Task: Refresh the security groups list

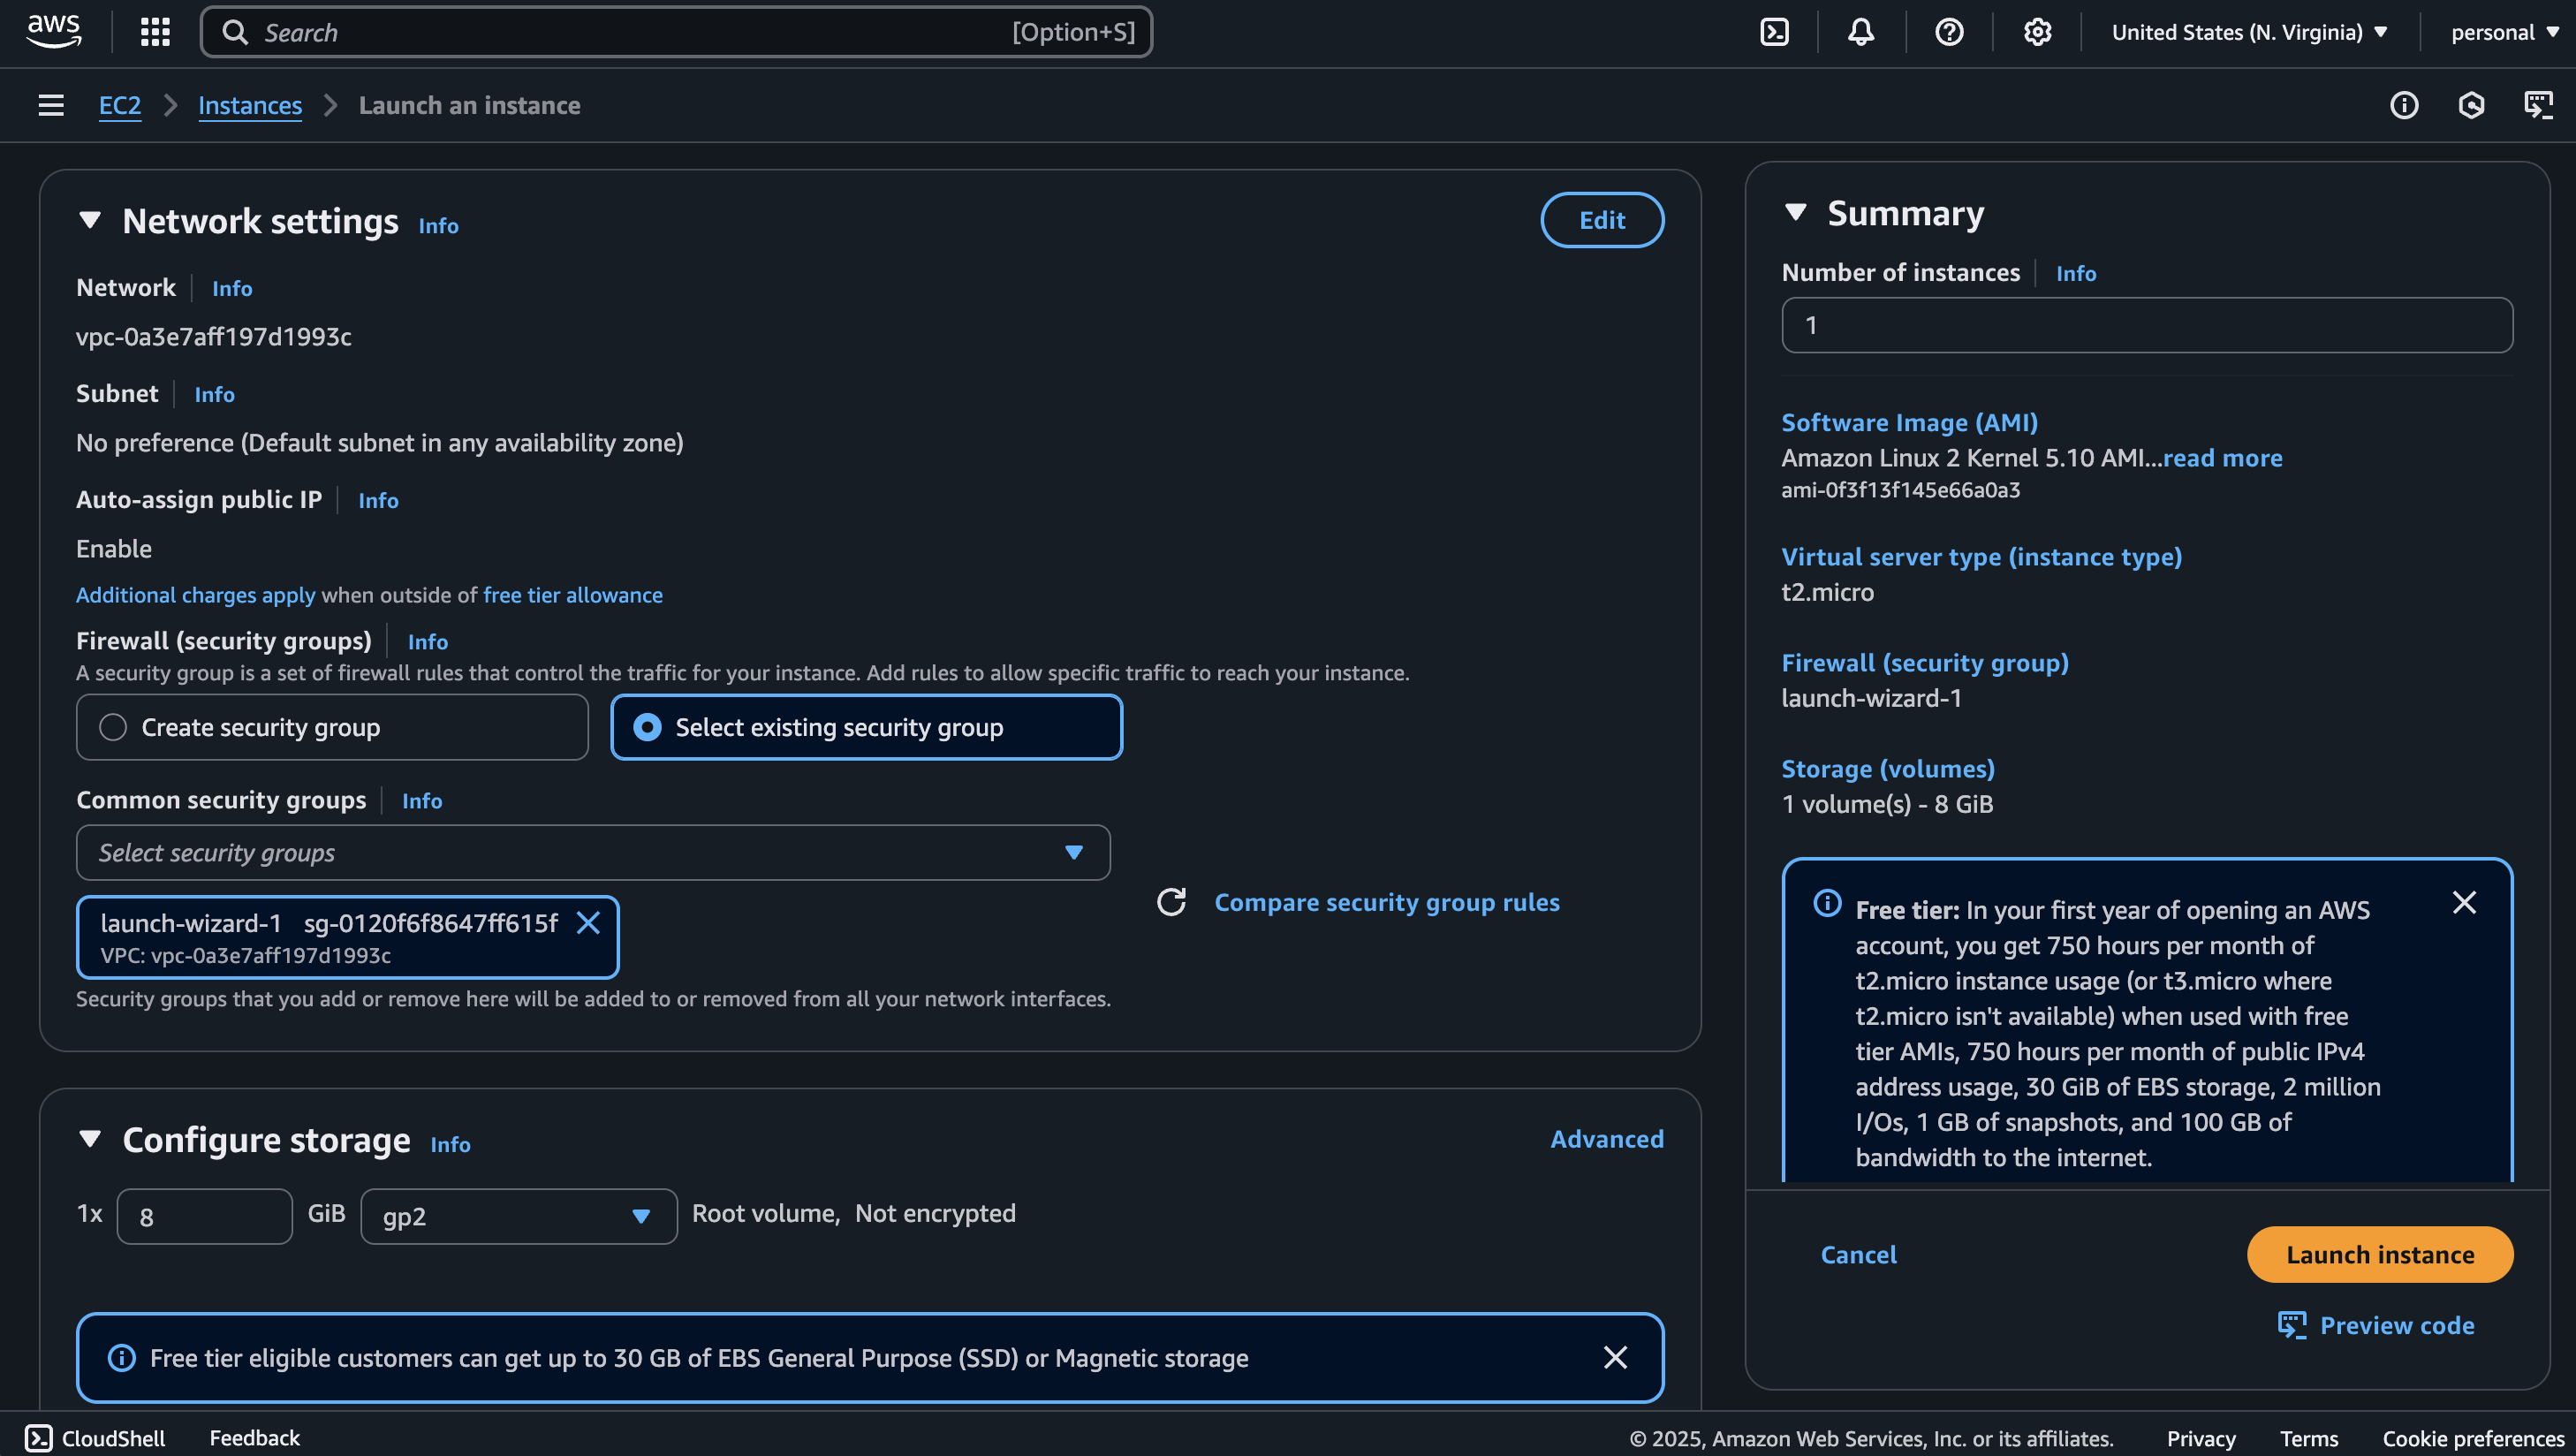Action: click(1171, 902)
